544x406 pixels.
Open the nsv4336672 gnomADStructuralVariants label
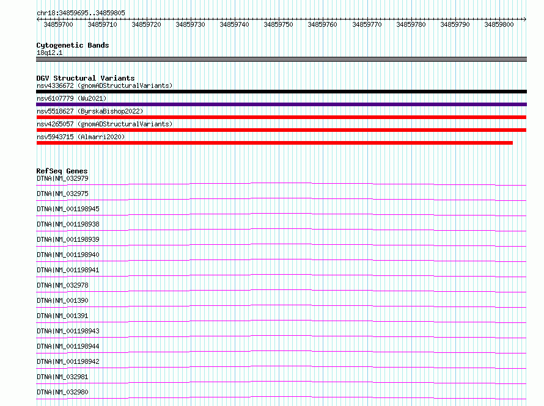click(x=105, y=85)
